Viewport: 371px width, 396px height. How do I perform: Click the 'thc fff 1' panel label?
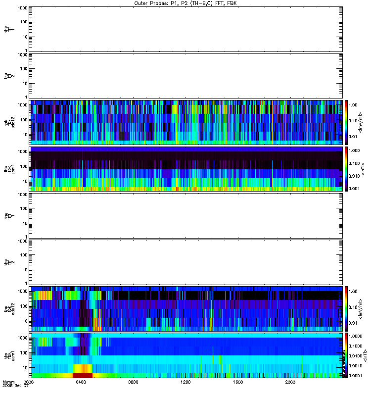9,216
